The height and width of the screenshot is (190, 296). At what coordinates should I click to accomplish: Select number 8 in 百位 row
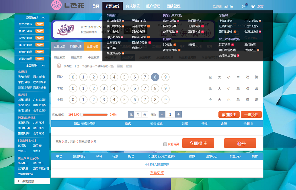point(155,77)
